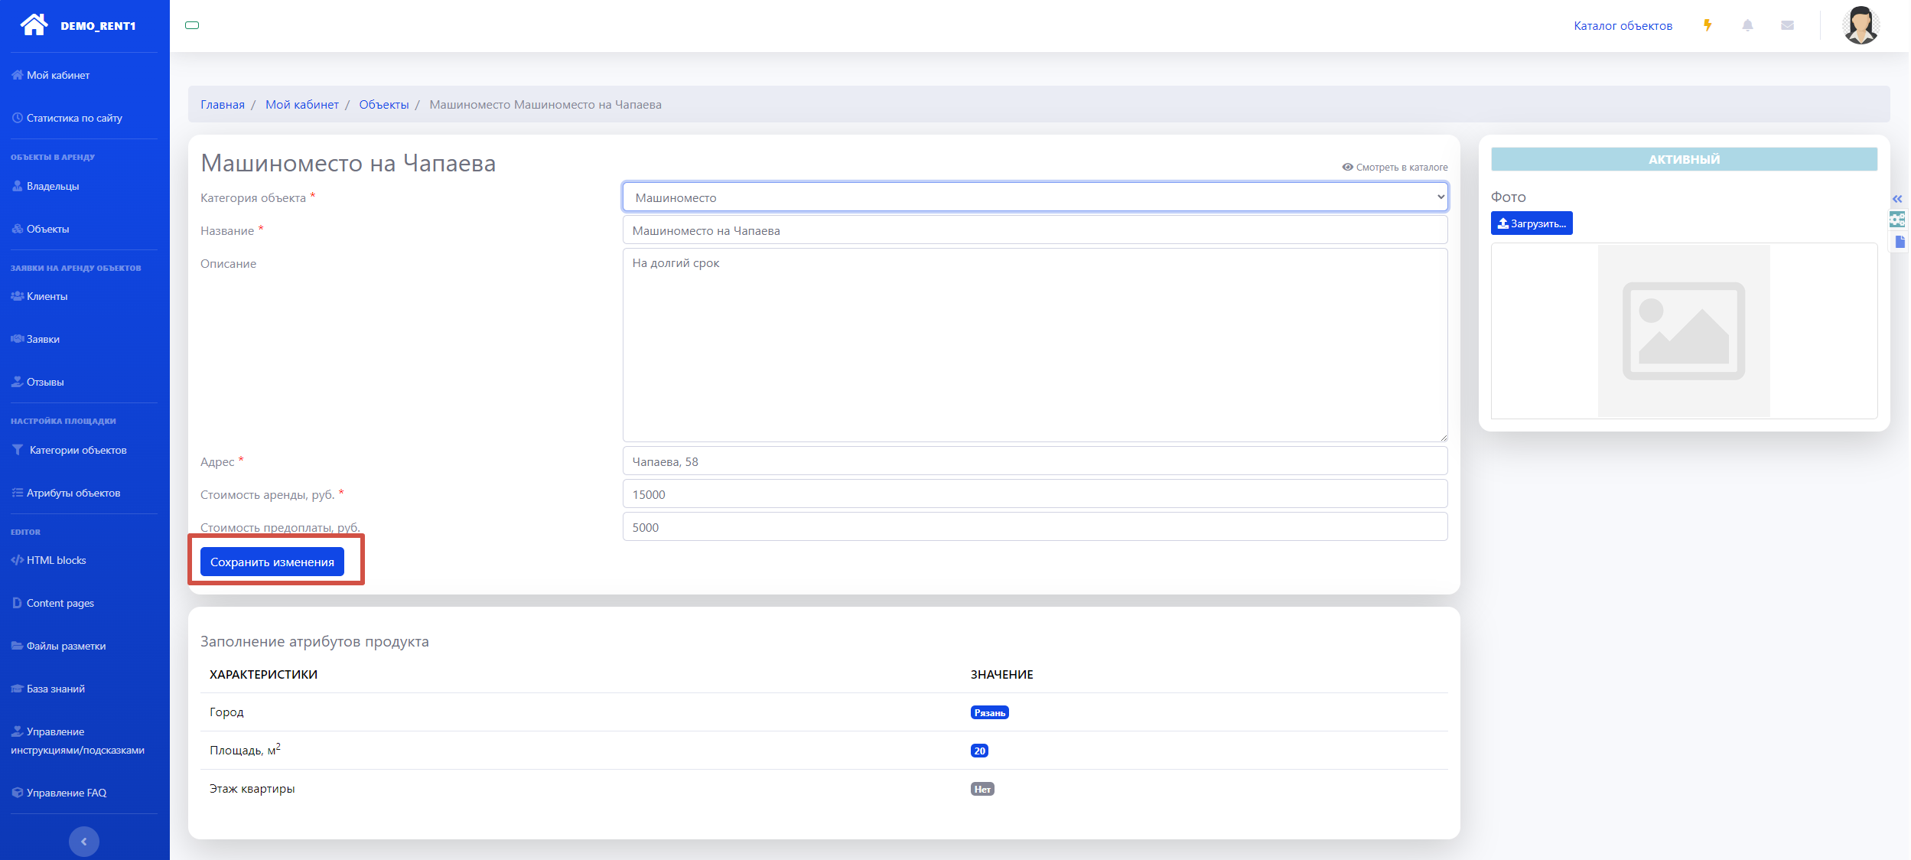Open the messages envelope icon
Image resolution: width=1911 pixels, height=860 pixels.
(x=1787, y=25)
